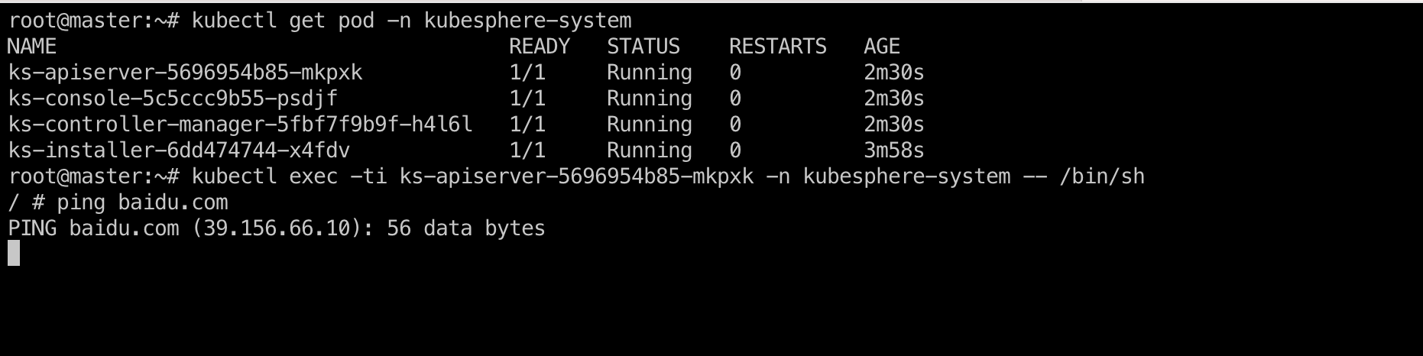Click the ks-apiserver-5696954b85-mkpxk pod name

pos(185,73)
